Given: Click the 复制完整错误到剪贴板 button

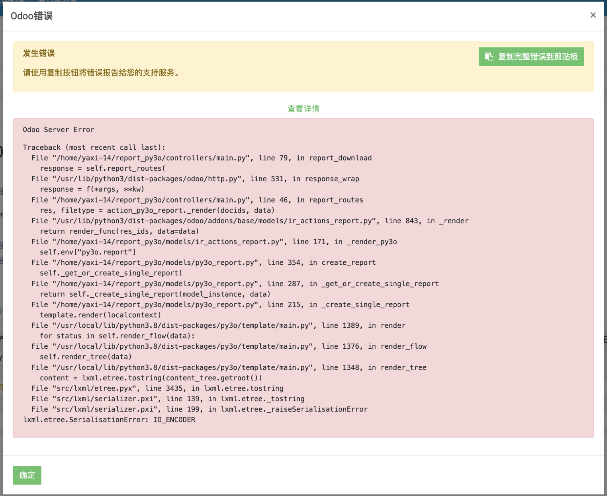Looking at the screenshot, I should click(531, 57).
